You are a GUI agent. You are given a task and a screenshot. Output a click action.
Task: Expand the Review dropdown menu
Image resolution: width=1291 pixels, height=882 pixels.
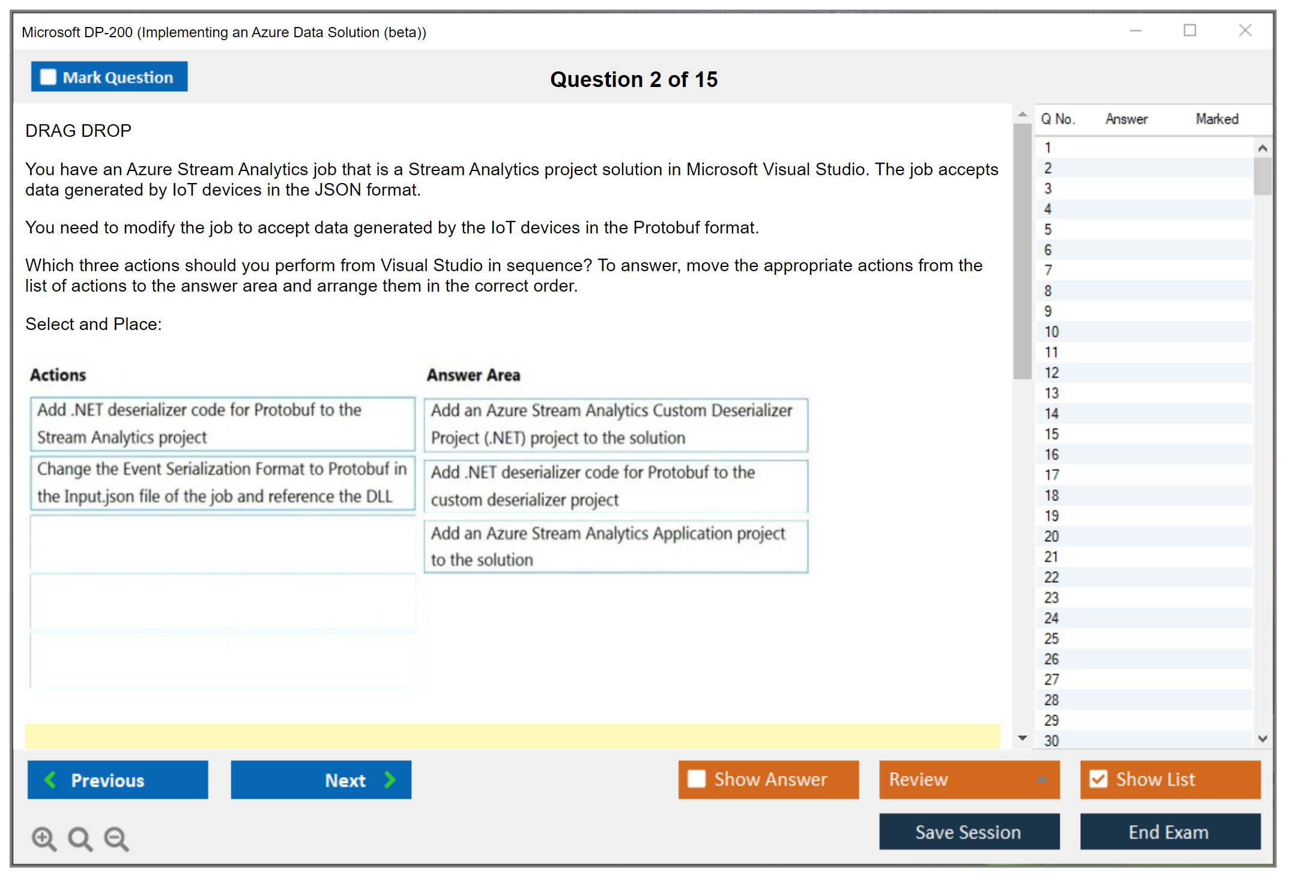coord(1042,779)
